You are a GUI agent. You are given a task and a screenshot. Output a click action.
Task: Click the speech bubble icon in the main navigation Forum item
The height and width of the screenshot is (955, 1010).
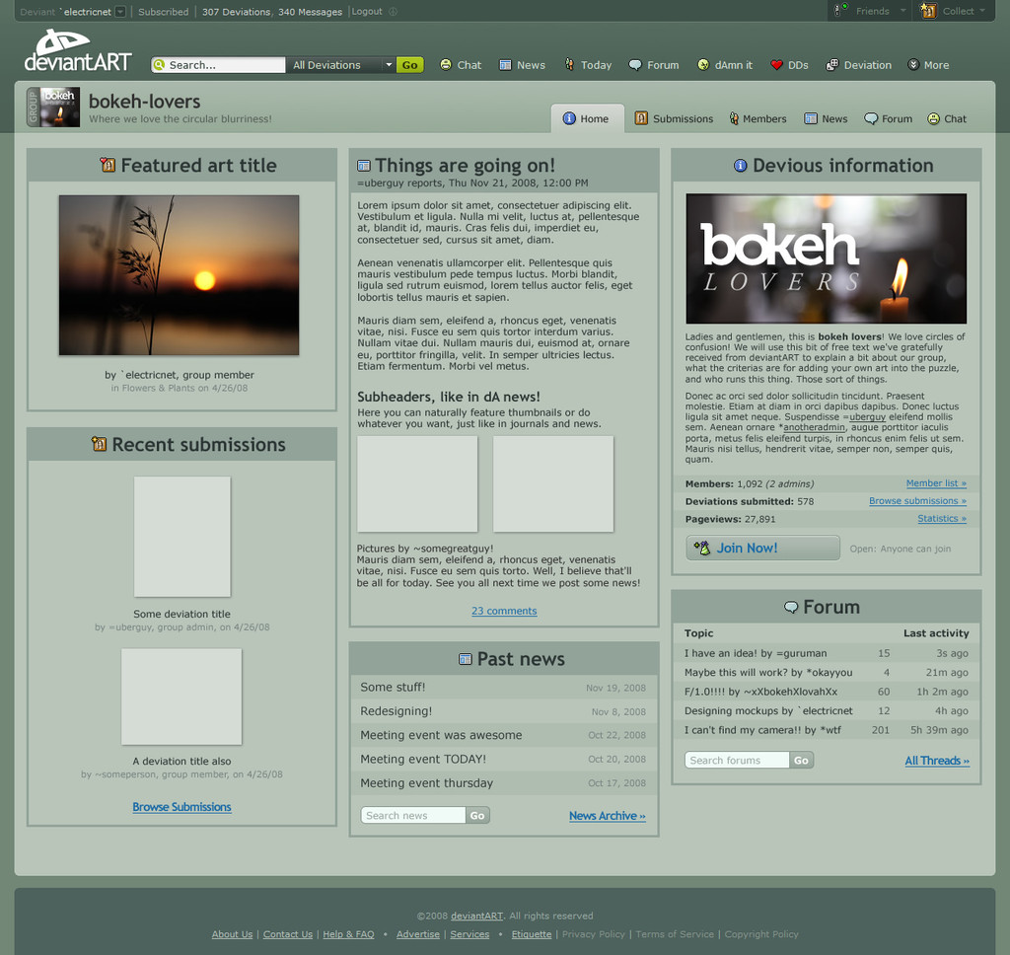point(635,65)
